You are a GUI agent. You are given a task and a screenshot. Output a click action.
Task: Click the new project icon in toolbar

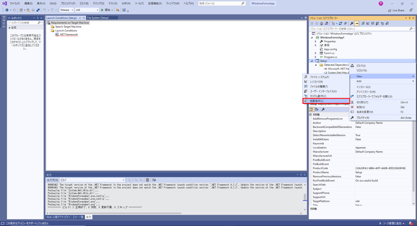click(x=21, y=10)
